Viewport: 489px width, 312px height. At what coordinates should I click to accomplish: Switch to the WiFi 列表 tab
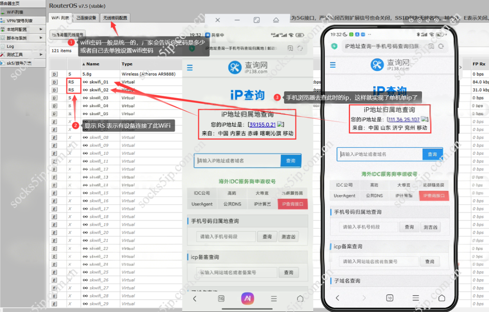click(60, 18)
